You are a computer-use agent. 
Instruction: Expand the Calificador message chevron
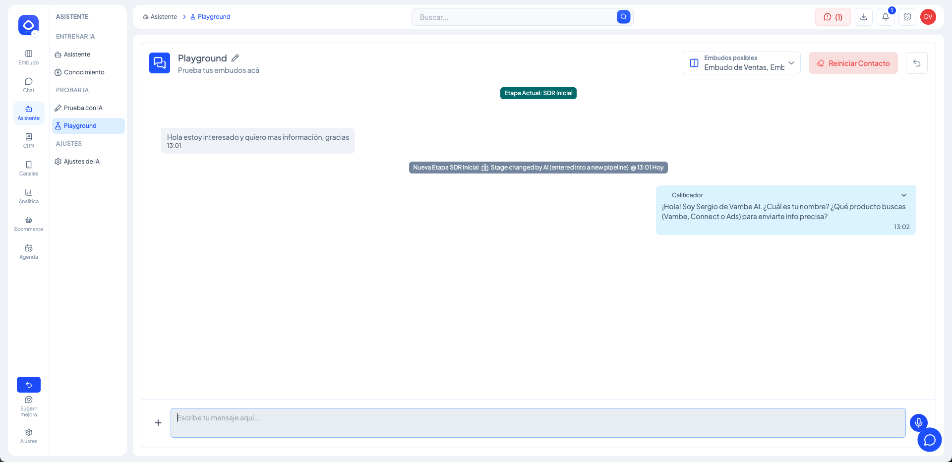(x=903, y=195)
